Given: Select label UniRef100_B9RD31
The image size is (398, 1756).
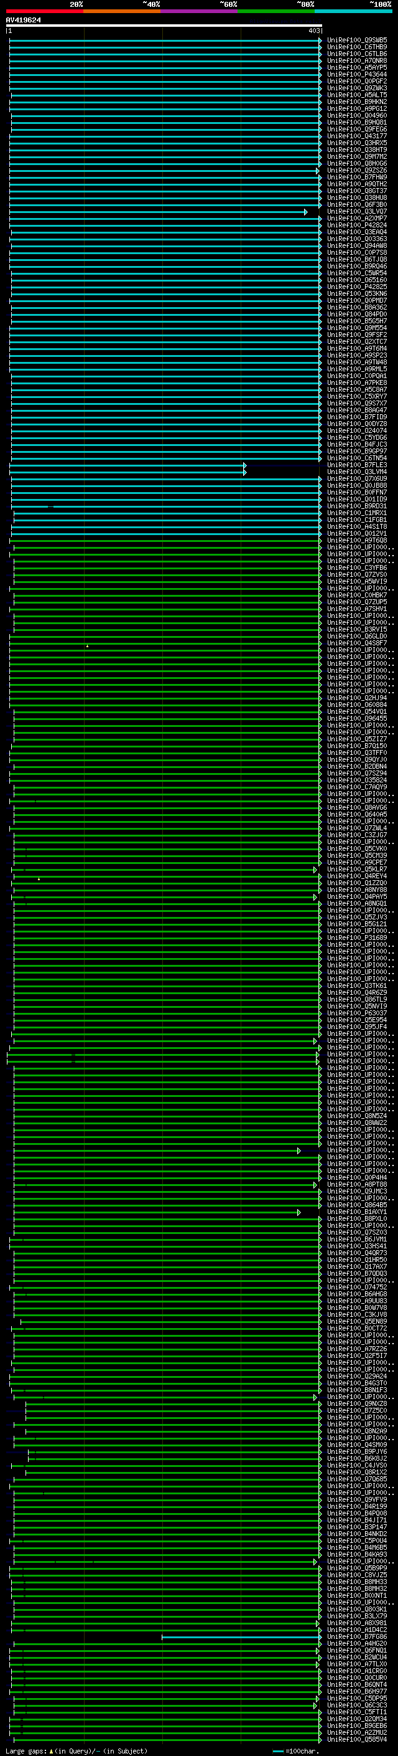Looking at the screenshot, I should (357, 506).
